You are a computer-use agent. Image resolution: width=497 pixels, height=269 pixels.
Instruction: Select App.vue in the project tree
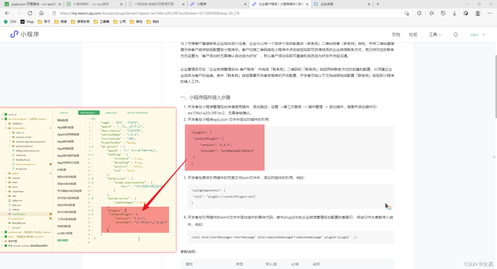click(x=16, y=205)
